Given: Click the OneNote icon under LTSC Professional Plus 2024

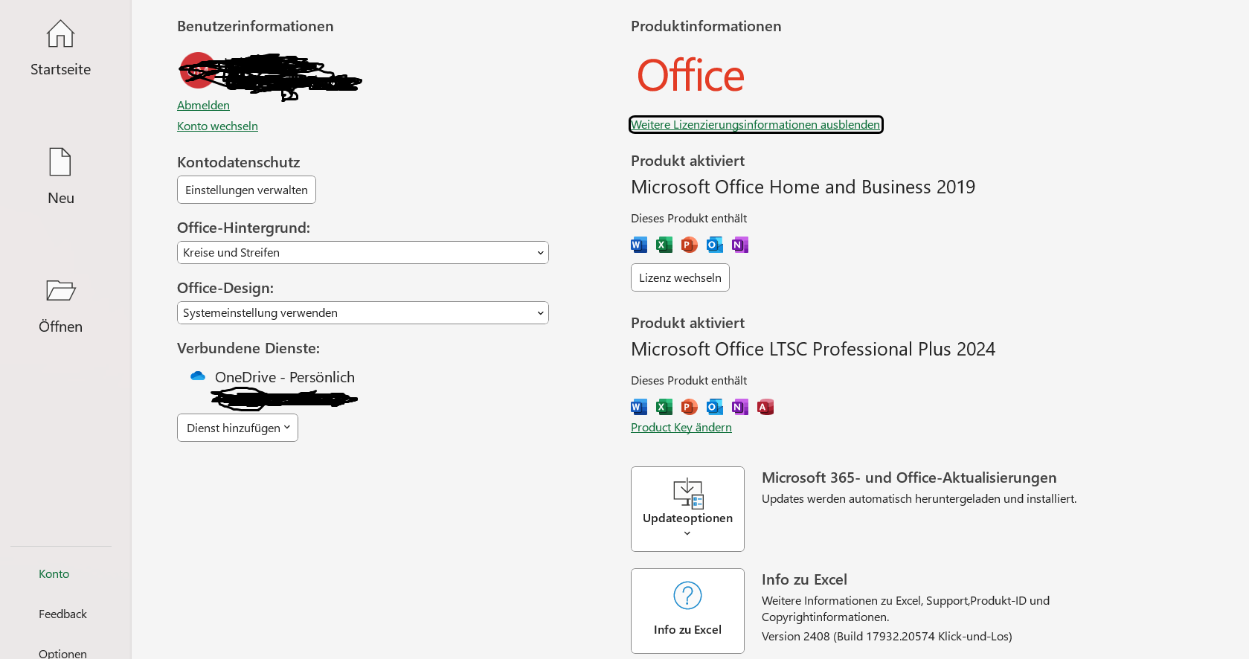Looking at the screenshot, I should pos(740,407).
